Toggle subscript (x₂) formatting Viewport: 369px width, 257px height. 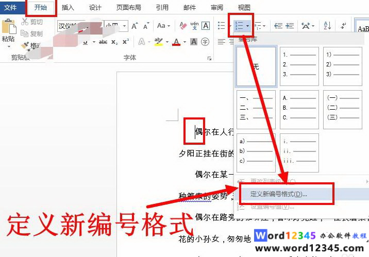[x=114, y=42]
